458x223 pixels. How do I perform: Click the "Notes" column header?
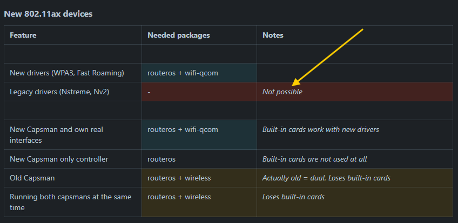click(x=273, y=35)
